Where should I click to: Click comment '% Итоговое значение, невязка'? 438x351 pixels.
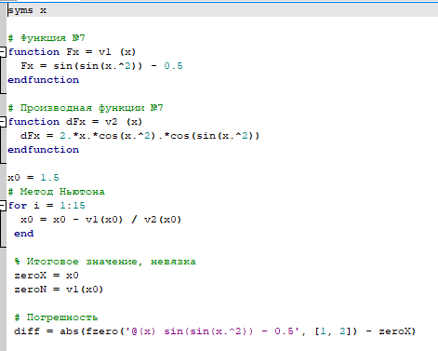pyautogui.click(x=105, y=262)
